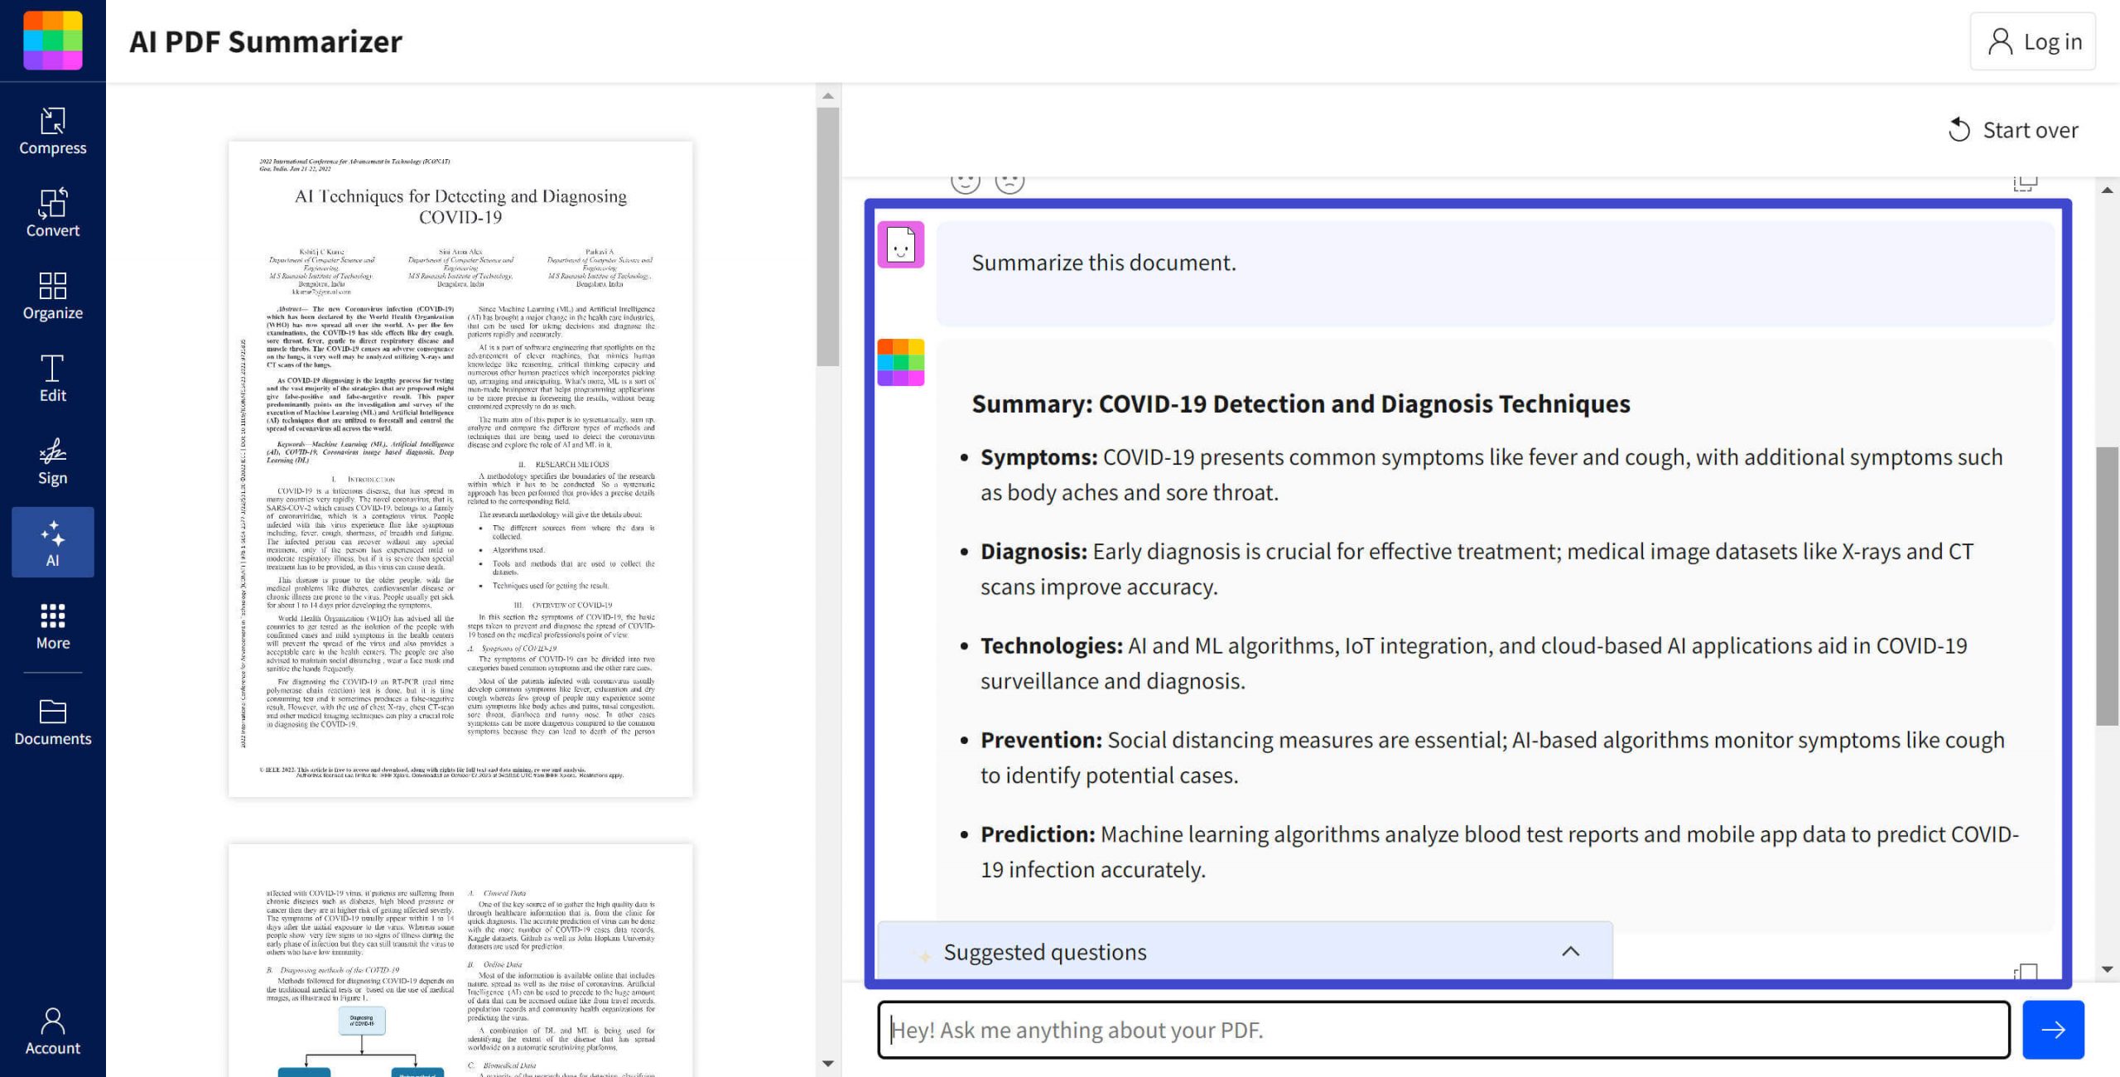Screen dimensions: 2120x1077
Task: Copy the previous response with copy icon
Action: (2025, 182)
